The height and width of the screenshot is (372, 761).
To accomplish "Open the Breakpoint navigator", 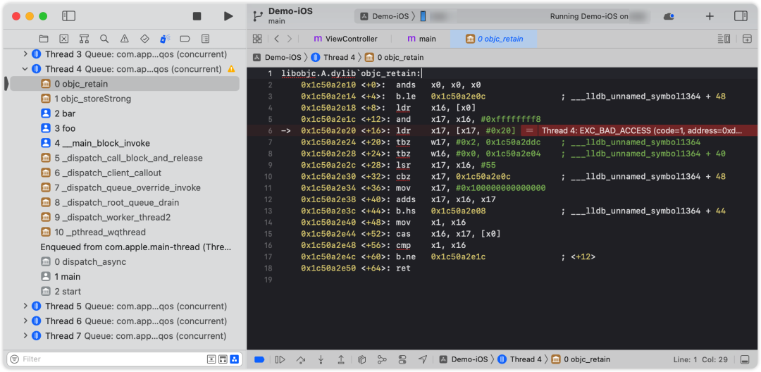I will pos(185,39).
